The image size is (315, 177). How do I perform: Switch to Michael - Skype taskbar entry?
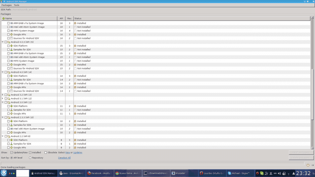click(241, 173)
